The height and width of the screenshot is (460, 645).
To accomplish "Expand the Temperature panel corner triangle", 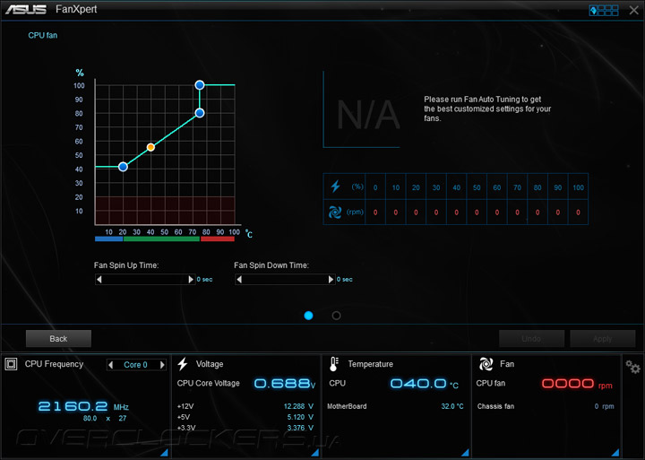I will 465,452.
